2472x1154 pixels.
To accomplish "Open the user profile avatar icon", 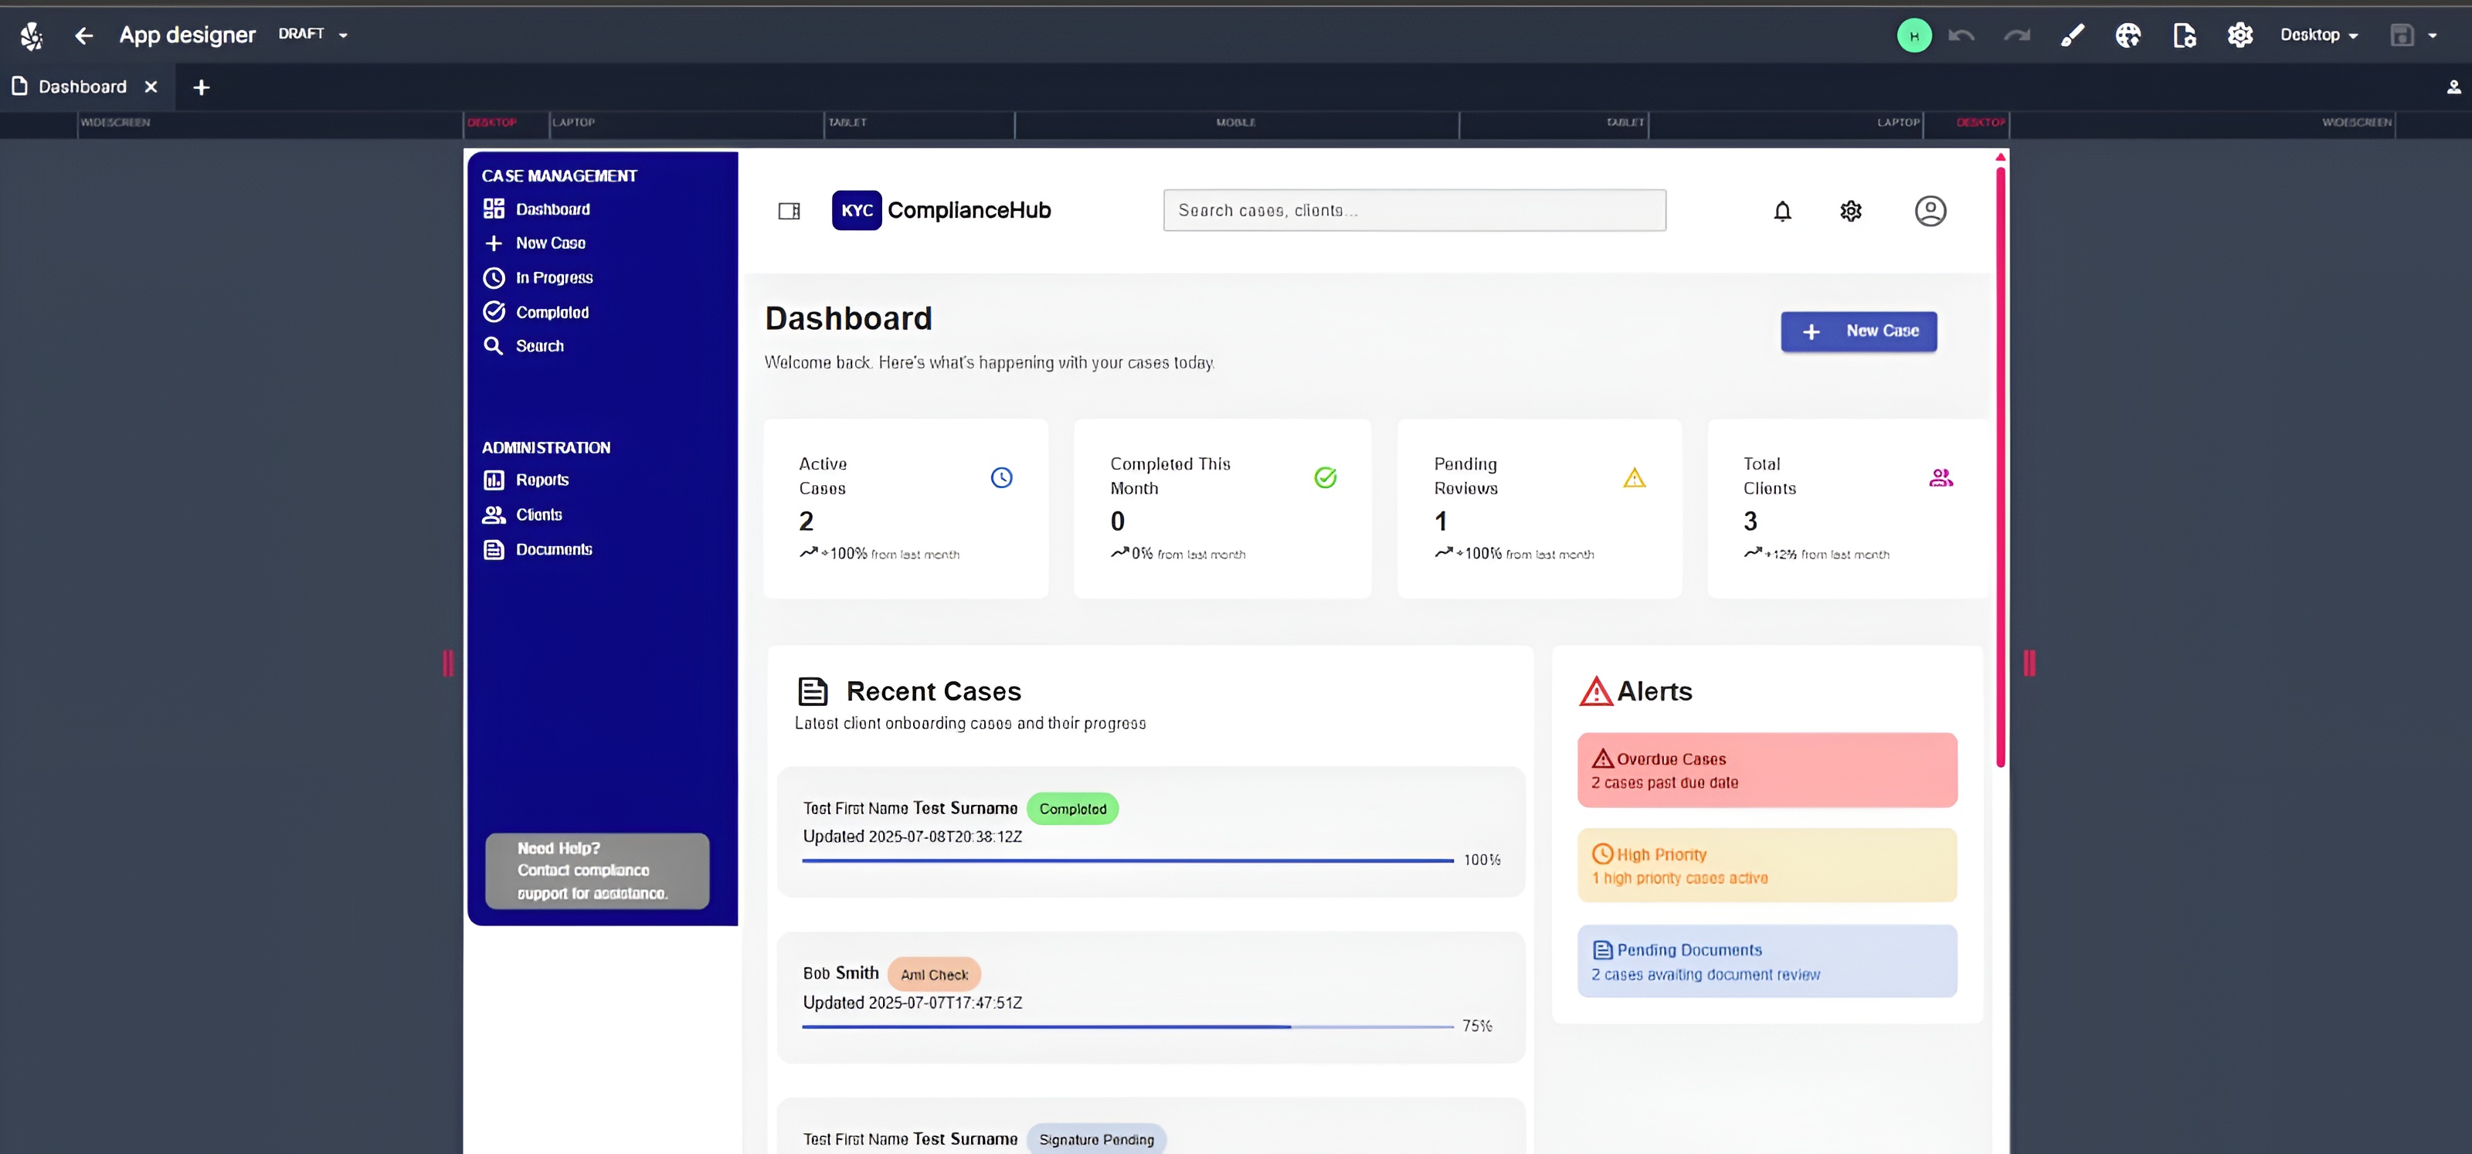I will click(x=1930, y=211).
